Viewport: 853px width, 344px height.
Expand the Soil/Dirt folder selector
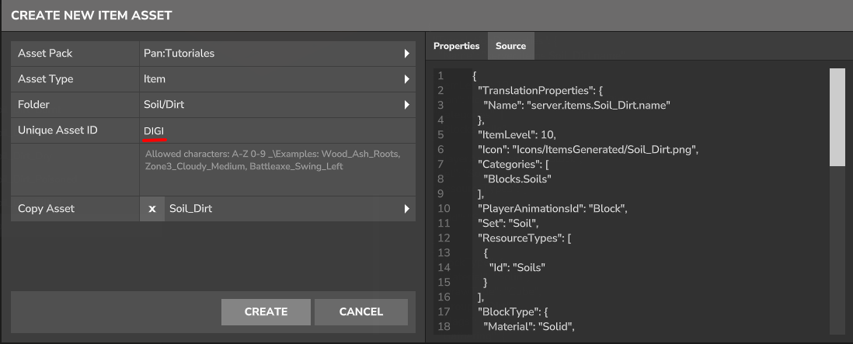point(272,105)
